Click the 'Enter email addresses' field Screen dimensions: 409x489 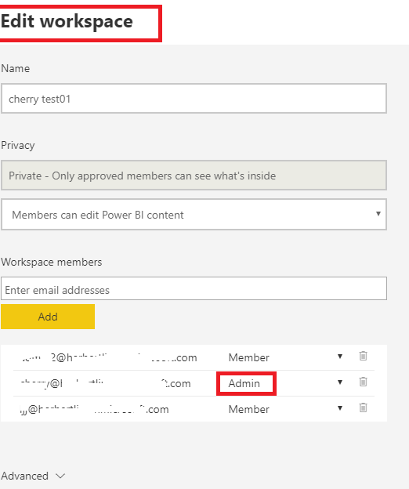(194, 288)
